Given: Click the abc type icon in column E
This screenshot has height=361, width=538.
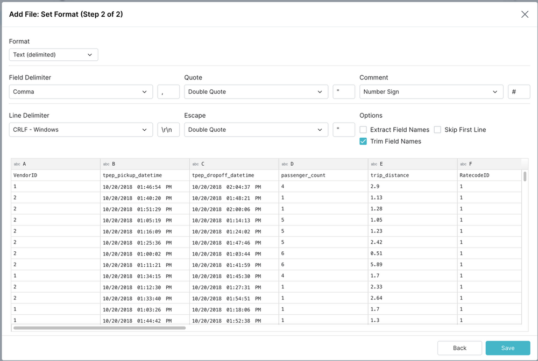Looking at the screenshot, I should 374,164.
